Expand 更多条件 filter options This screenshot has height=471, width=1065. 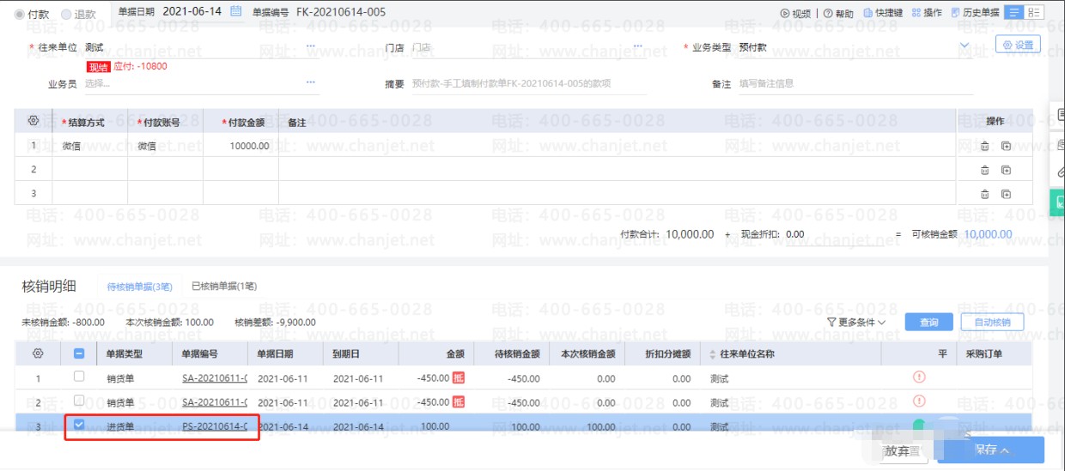tap(856, 323)
